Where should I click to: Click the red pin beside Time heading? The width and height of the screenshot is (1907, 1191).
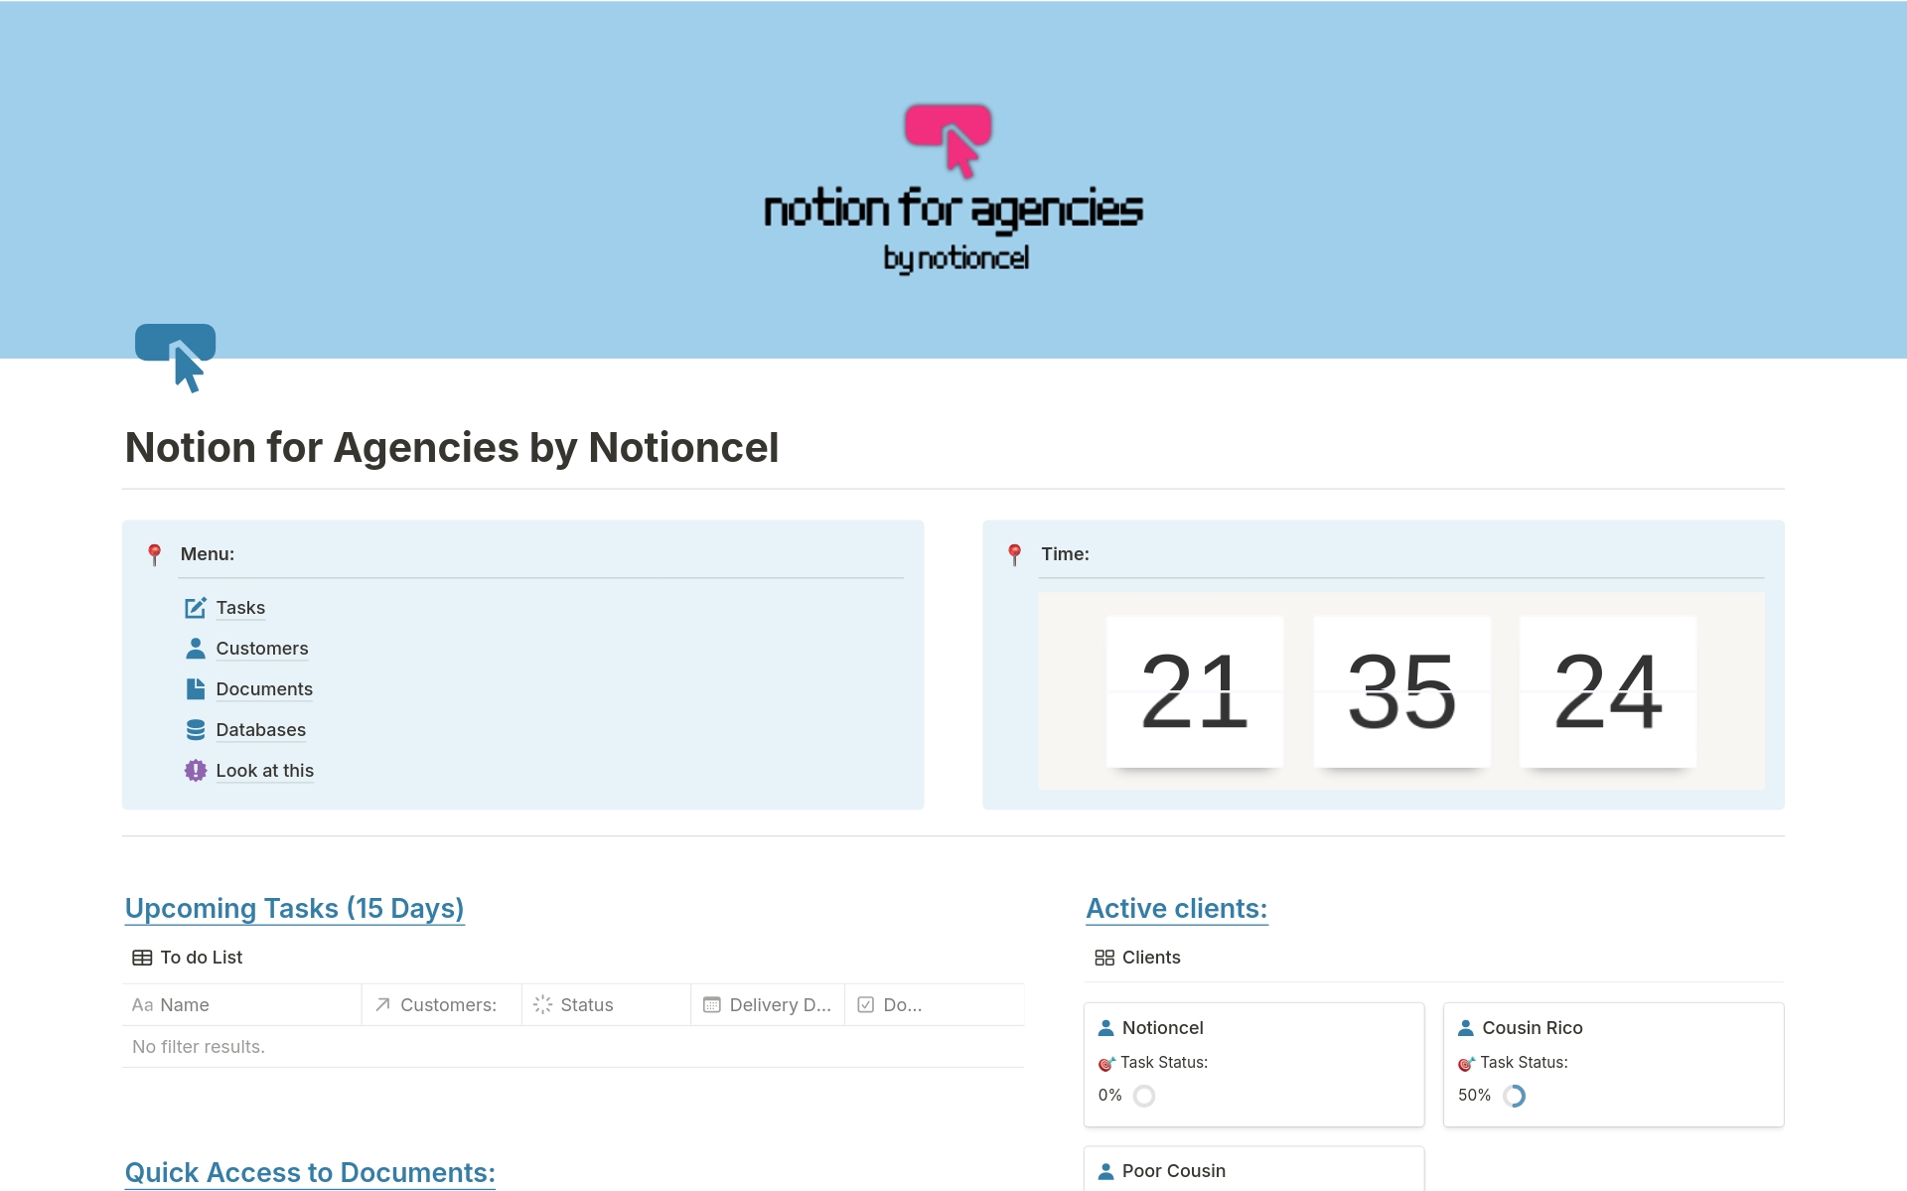[1014, 554]
